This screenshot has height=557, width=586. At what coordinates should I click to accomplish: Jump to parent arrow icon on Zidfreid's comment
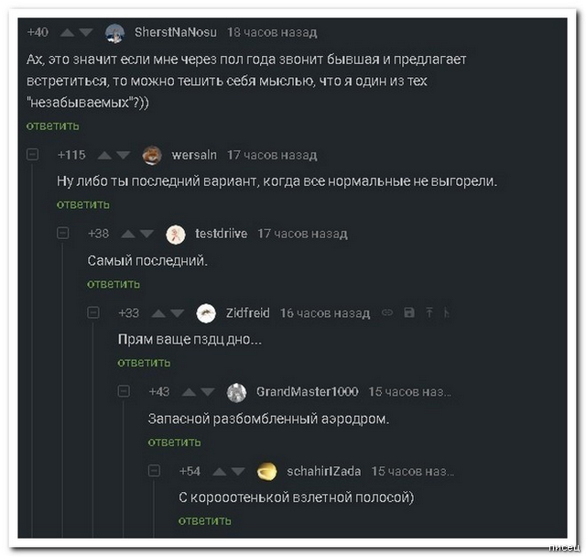coord(429,312)
